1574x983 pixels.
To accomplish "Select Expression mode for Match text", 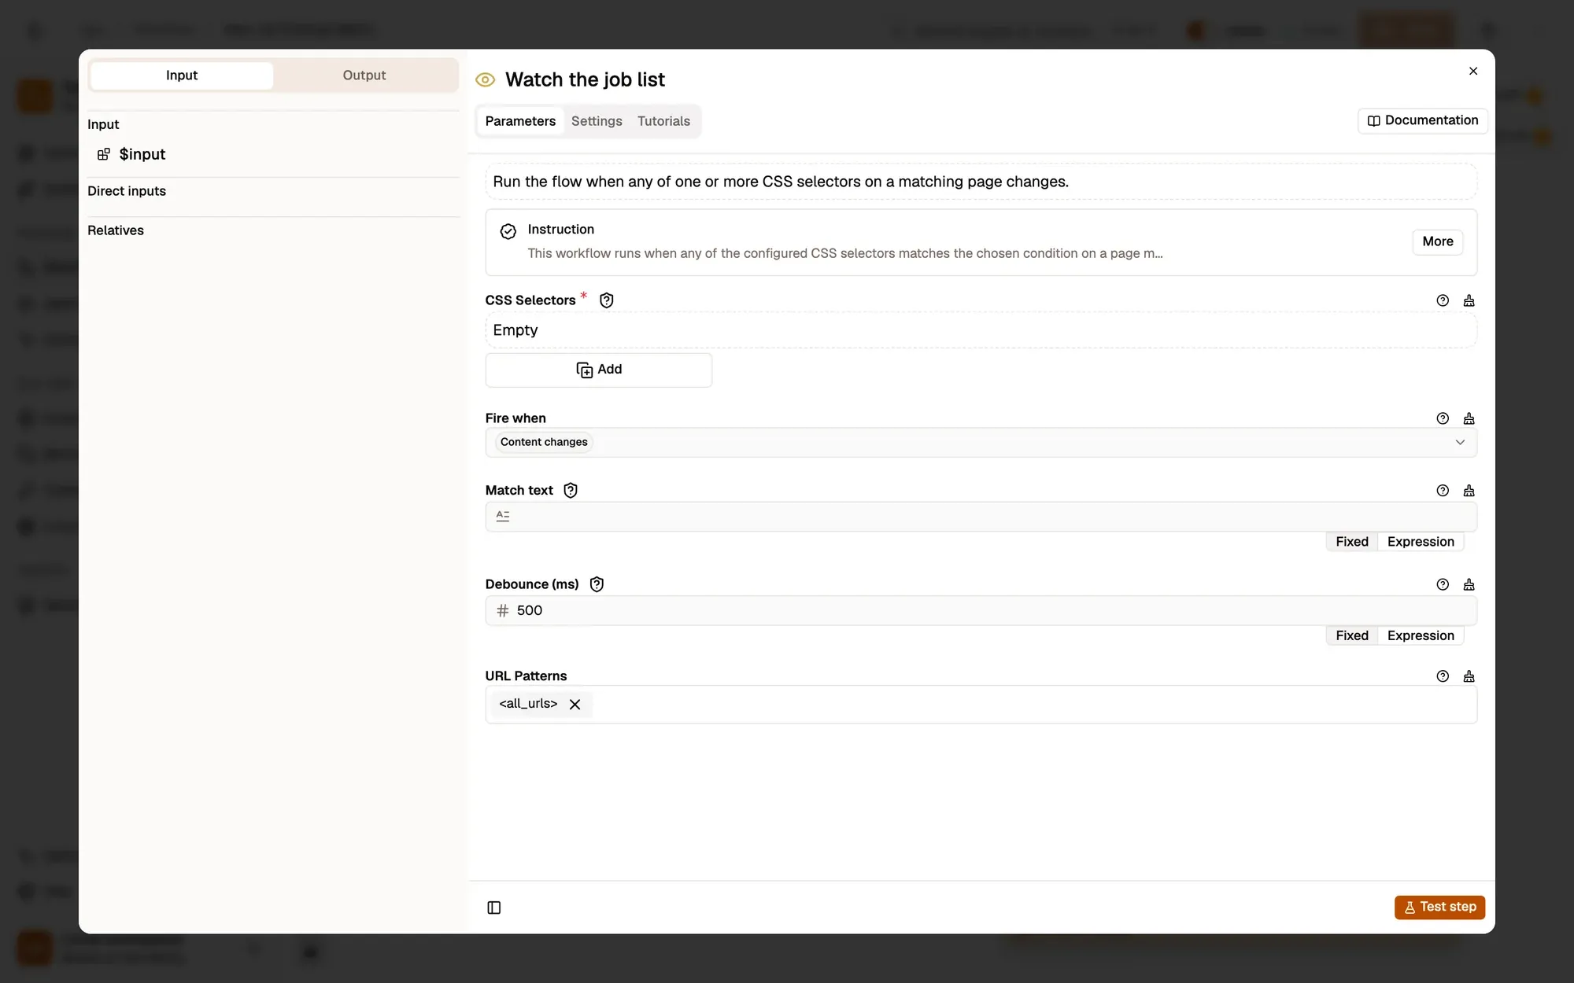I will 1421,542.
